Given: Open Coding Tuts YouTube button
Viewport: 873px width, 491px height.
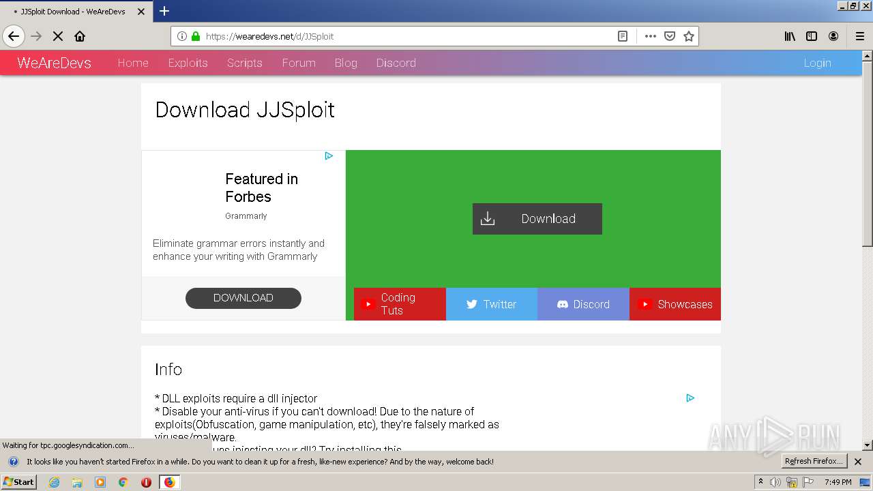Looking at the screenshot, I should coord(400,304).
